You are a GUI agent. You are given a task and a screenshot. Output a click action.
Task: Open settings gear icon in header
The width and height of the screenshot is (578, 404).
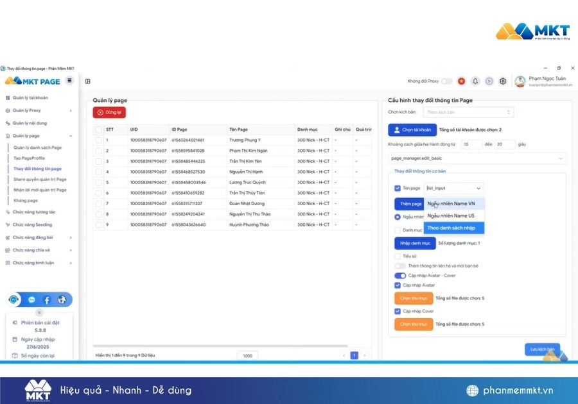[x=503, y=81]
